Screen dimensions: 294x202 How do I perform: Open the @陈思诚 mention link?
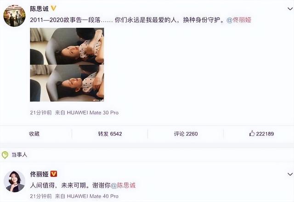tap(123, 185)
